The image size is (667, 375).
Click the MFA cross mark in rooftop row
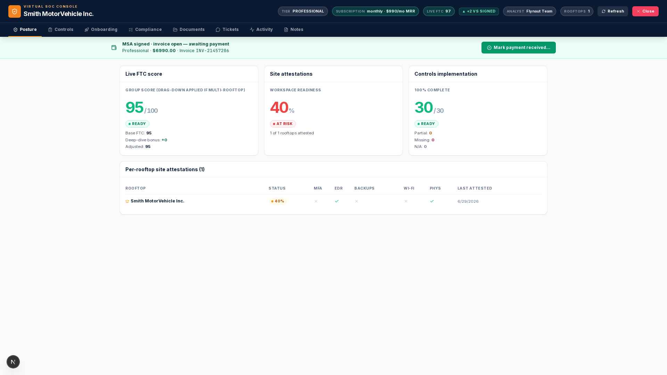click(x=316, y=201)
